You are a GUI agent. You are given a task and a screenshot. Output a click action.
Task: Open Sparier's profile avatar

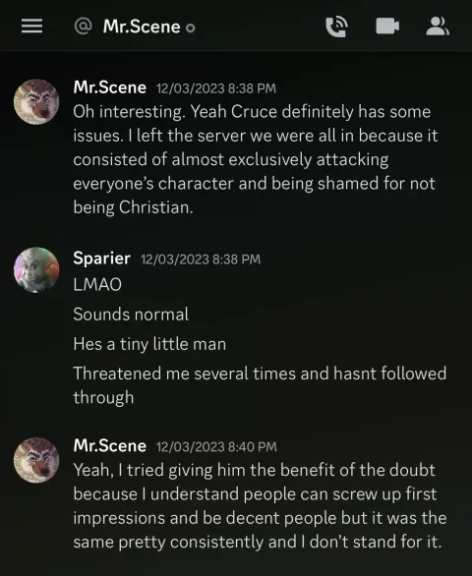(x=36, y=269)
